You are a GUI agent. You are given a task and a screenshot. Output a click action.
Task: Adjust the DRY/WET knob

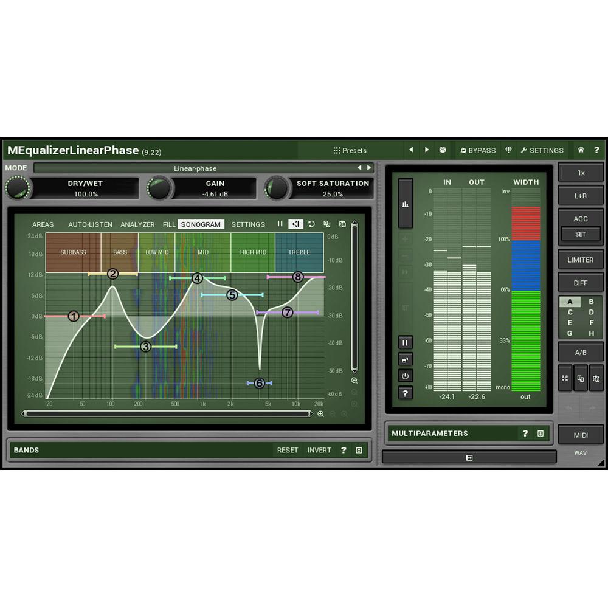[18, 188]
